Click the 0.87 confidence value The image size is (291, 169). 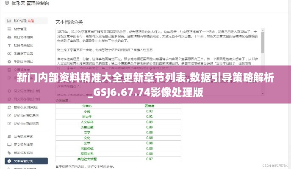150,159
